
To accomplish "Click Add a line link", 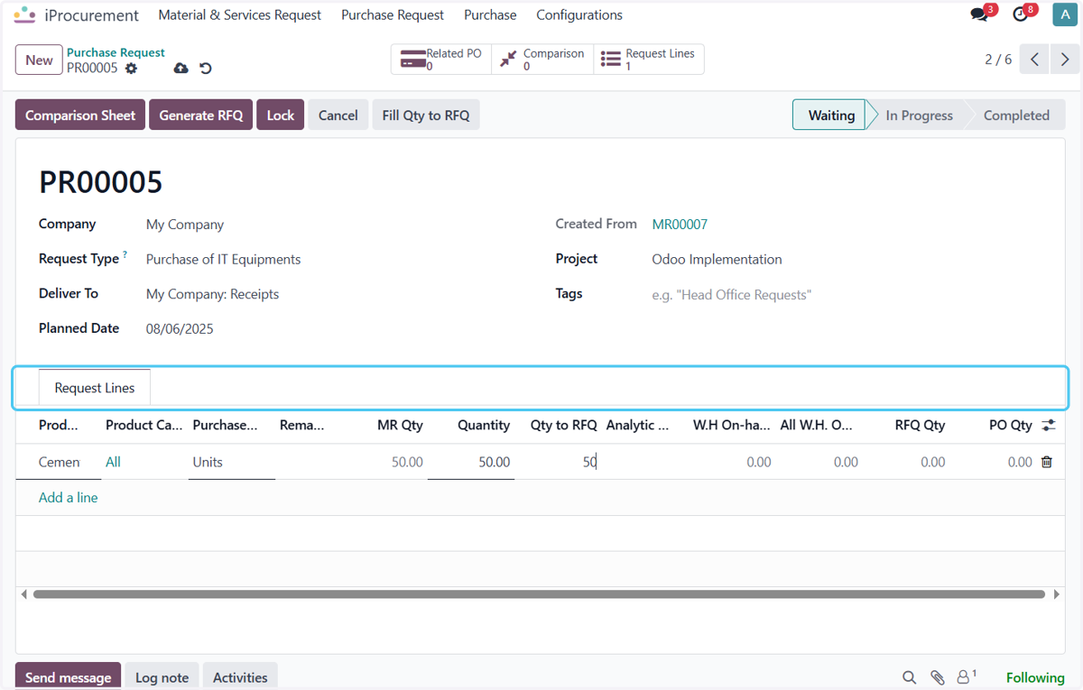I will [69, 498].
